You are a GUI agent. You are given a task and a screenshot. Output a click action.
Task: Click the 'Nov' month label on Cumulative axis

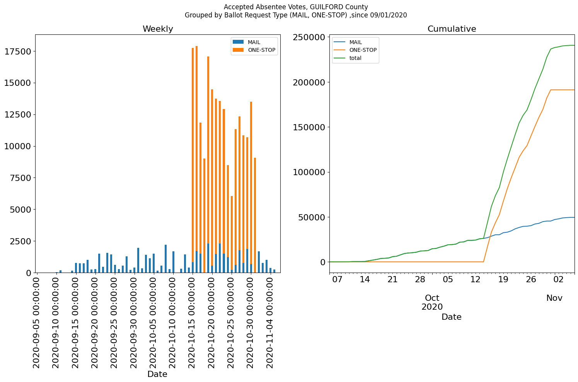(x=554, y=298)
